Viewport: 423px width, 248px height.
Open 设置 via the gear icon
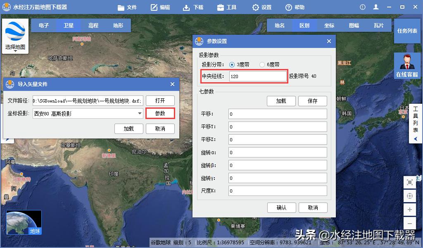tap(261, 7)
